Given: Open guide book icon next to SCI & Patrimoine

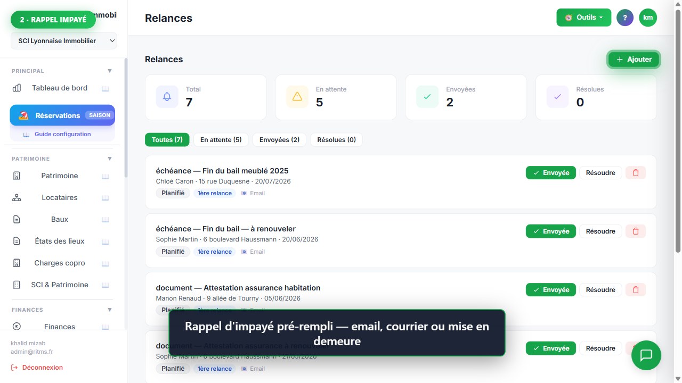Looking at the screenshot, I should 105,285.
